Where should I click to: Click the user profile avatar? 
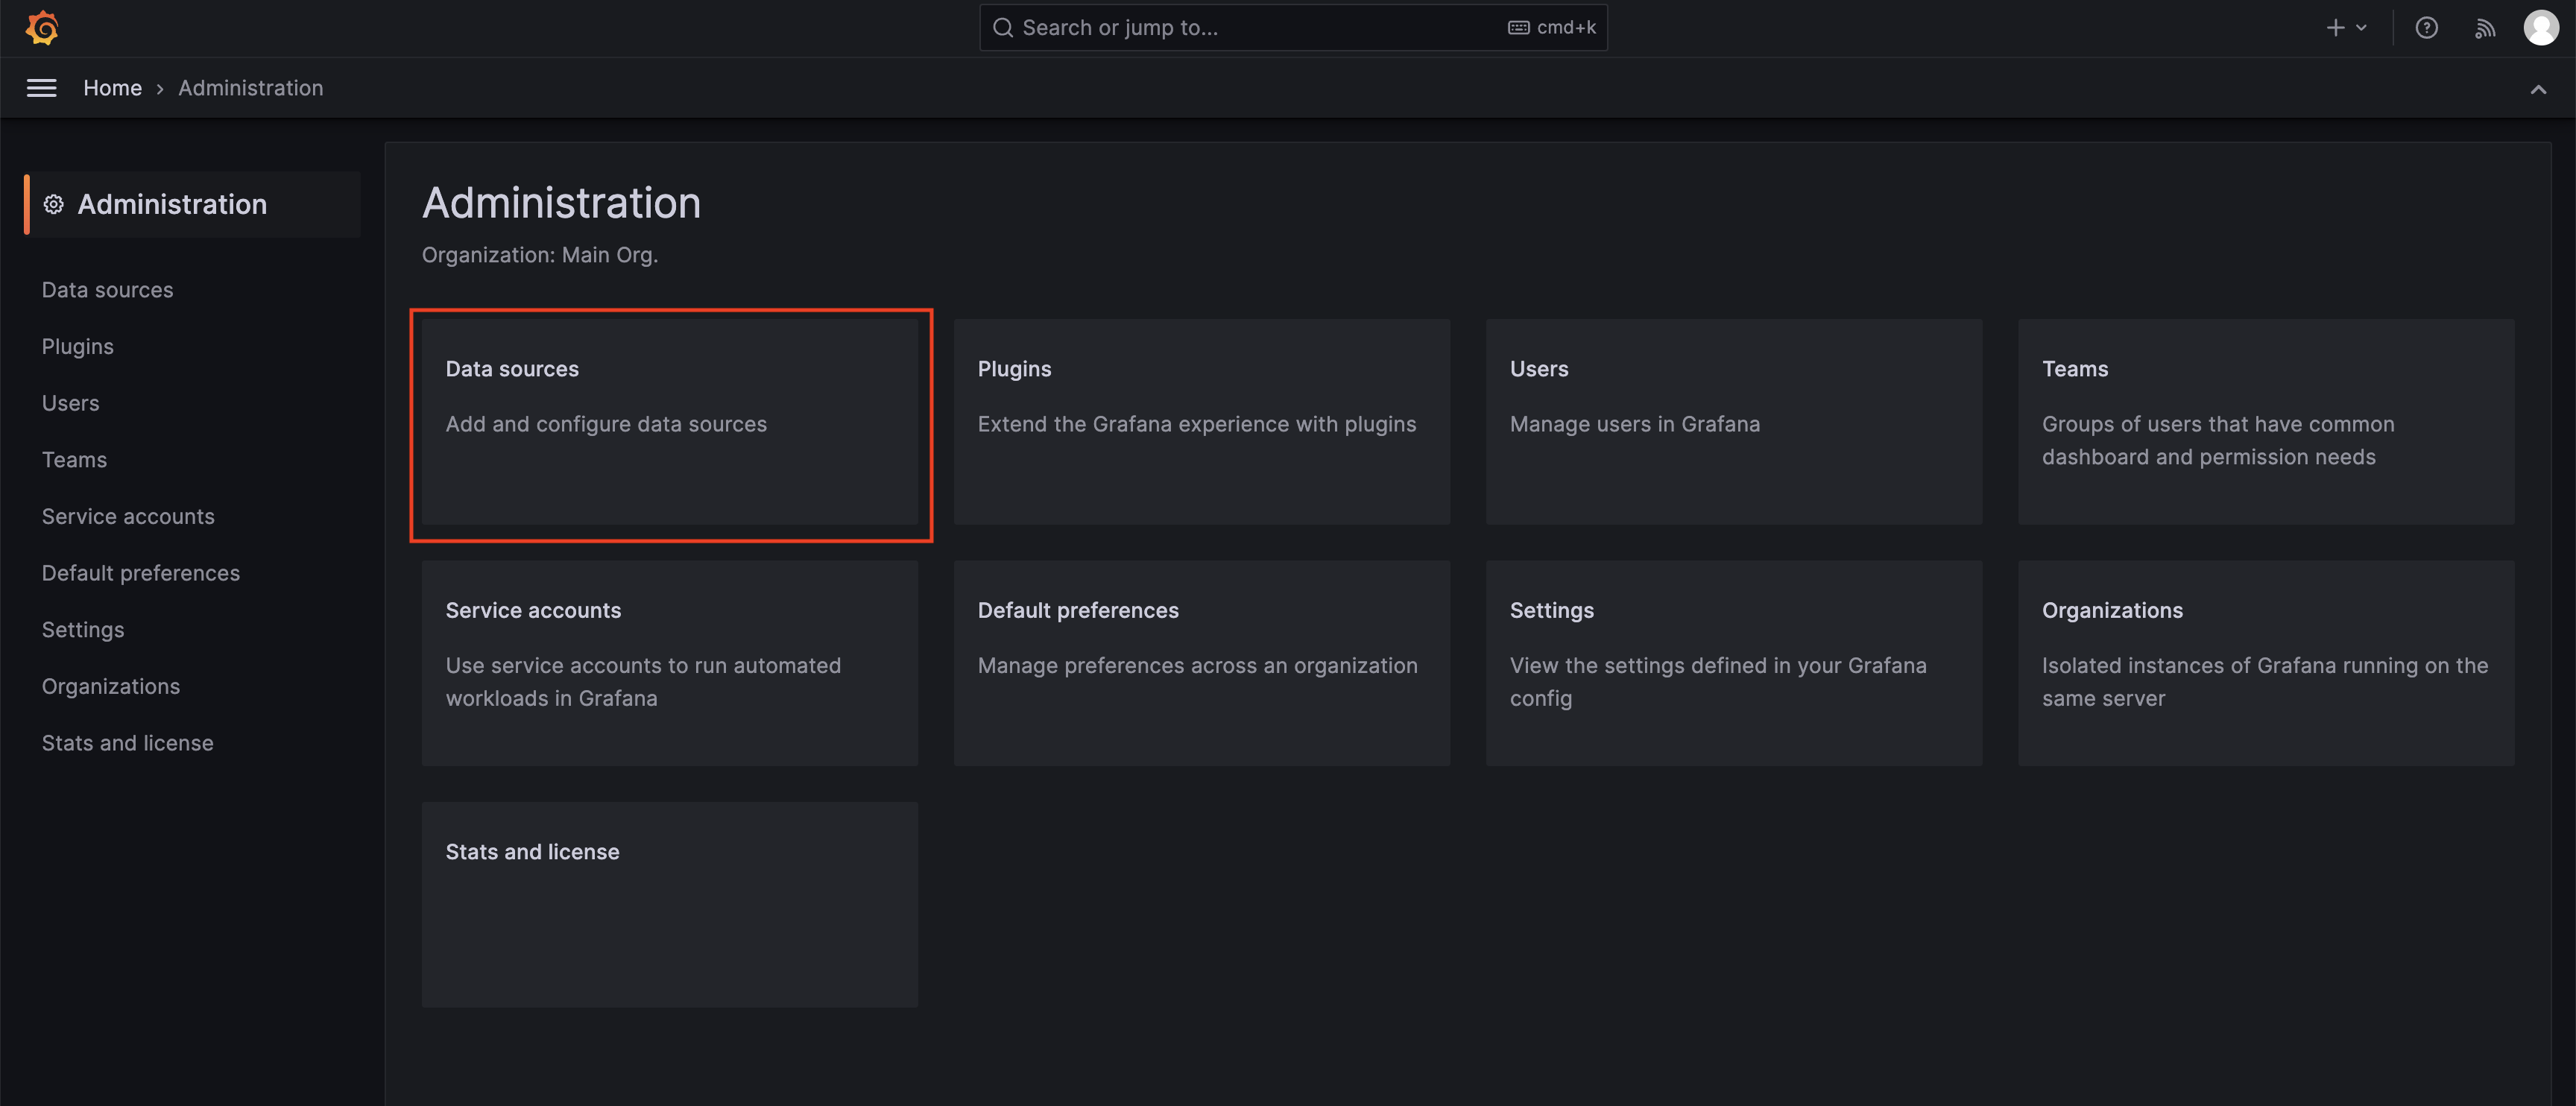point(2540,28)
